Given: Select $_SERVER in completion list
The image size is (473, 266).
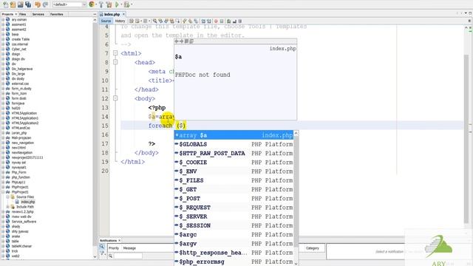Looking at the screenshot, I should point(234,216).
